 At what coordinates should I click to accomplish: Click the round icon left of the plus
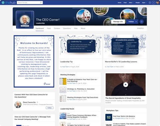tap(150, 2)
